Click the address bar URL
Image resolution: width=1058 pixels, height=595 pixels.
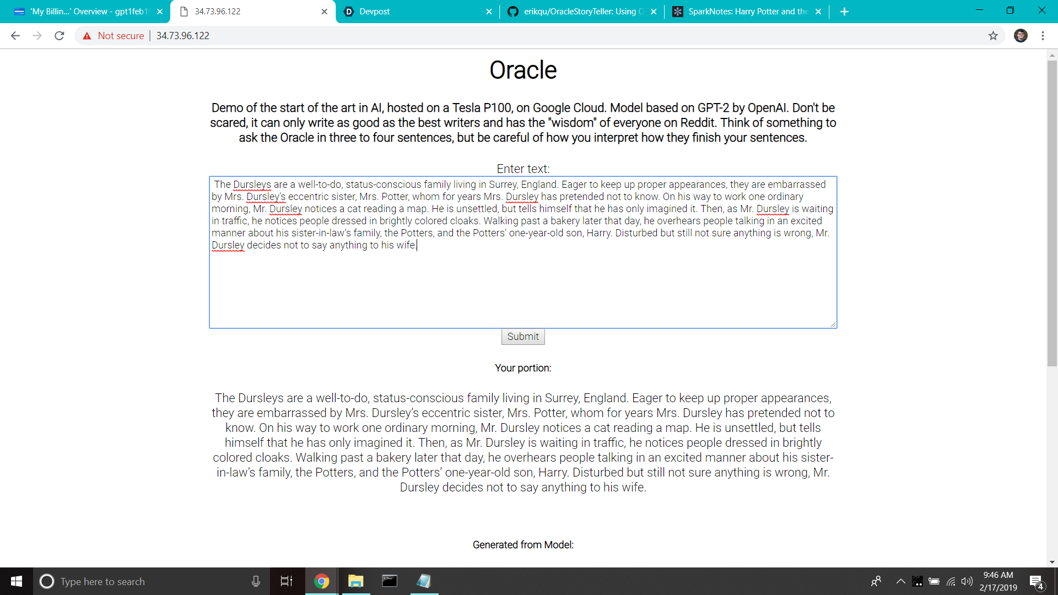[183, 36]
